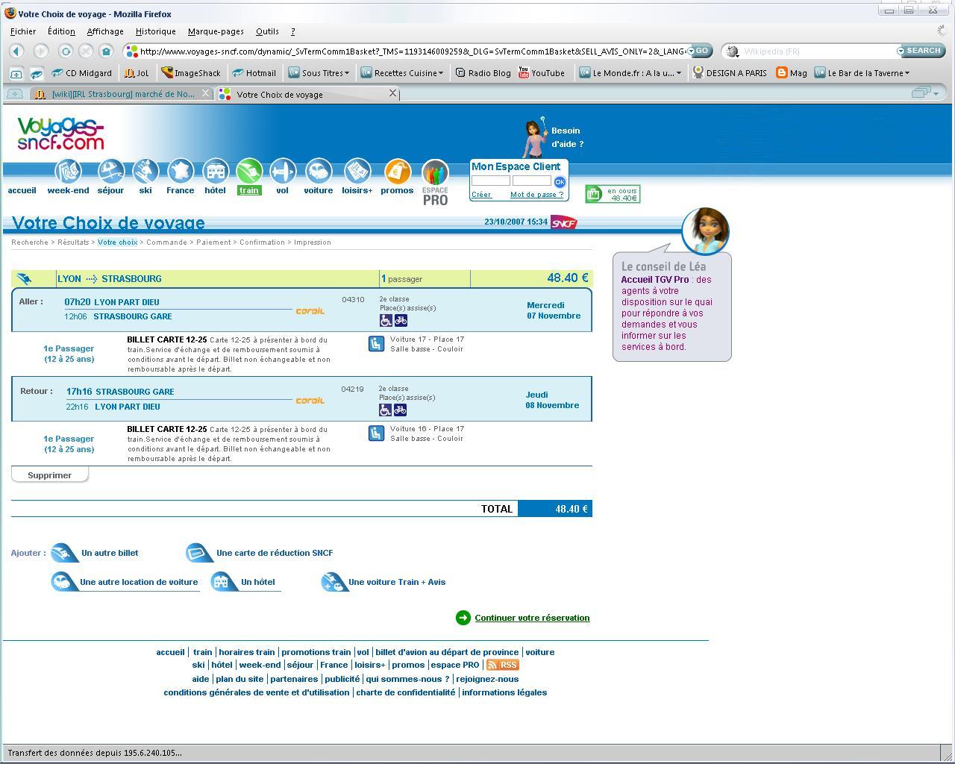Click the Un autre billet icon
The image size is (955, 764).
(x=64, y=553)
